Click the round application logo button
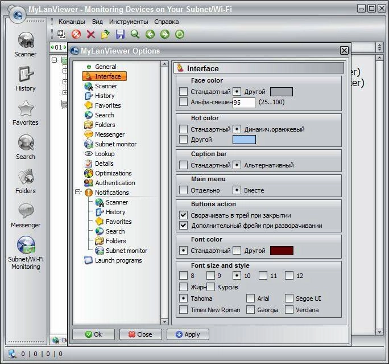The height and width of the screenshot is (364, 389). coord(18,15)
